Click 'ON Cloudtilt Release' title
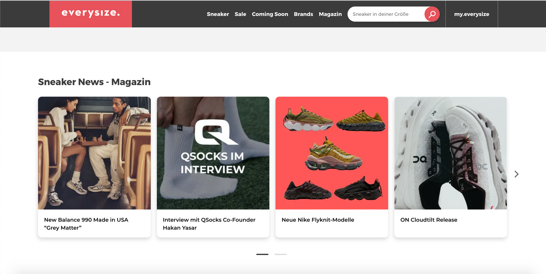The image size is (546, 274). click(428, 220)
